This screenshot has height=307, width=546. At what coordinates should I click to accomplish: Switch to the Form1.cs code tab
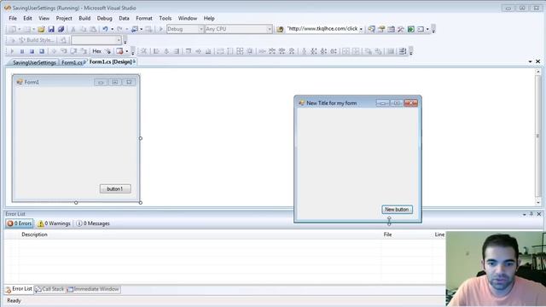[72, 62]
